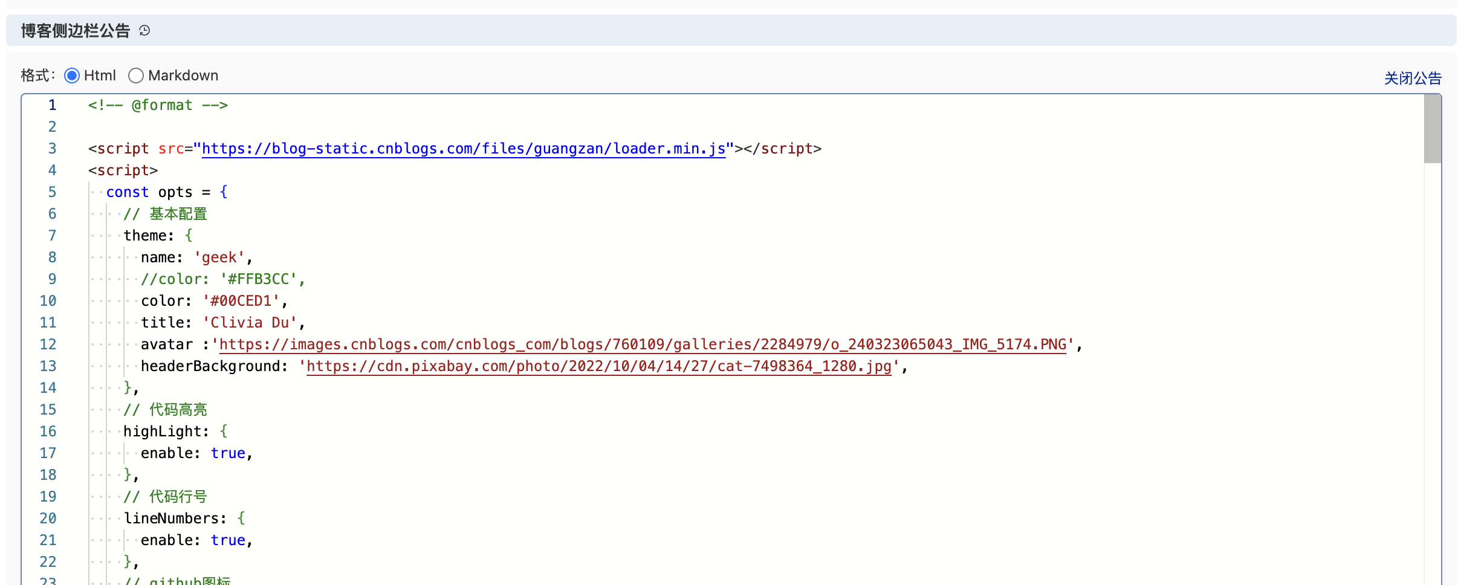Open the pixabay headerBackground URL

tap(599, 366)
